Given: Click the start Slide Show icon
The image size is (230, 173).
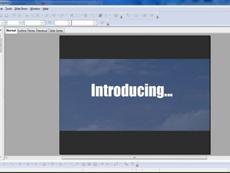Looking at the screenshot, I should [152, 15].
